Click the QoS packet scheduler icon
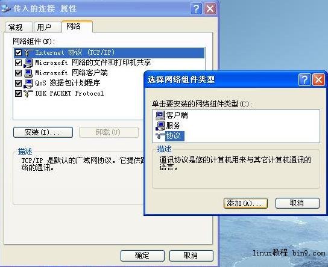The height and width of the screenshot is (267, 328). point(28,83)
